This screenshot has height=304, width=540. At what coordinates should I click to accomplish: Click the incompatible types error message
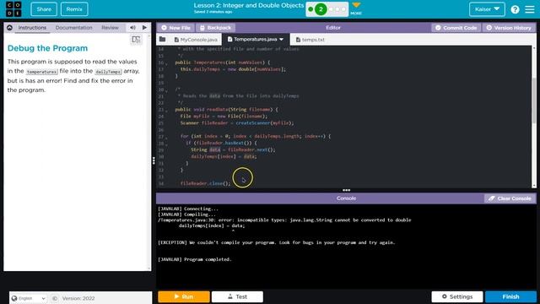click(x=284, y=220)
